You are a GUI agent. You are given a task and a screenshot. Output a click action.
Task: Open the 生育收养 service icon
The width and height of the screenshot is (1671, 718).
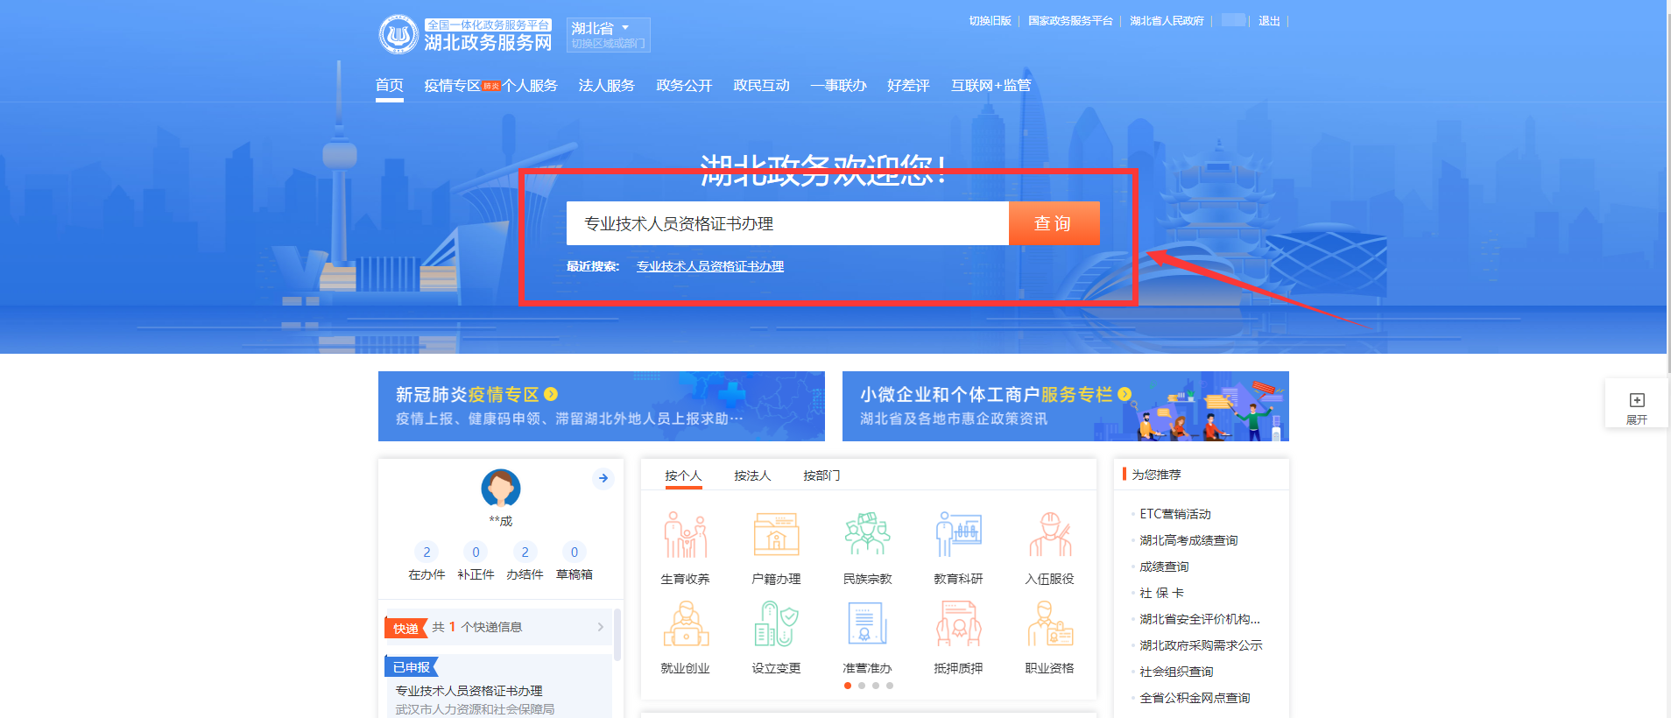pyautogui.click(x=685, y=536)
